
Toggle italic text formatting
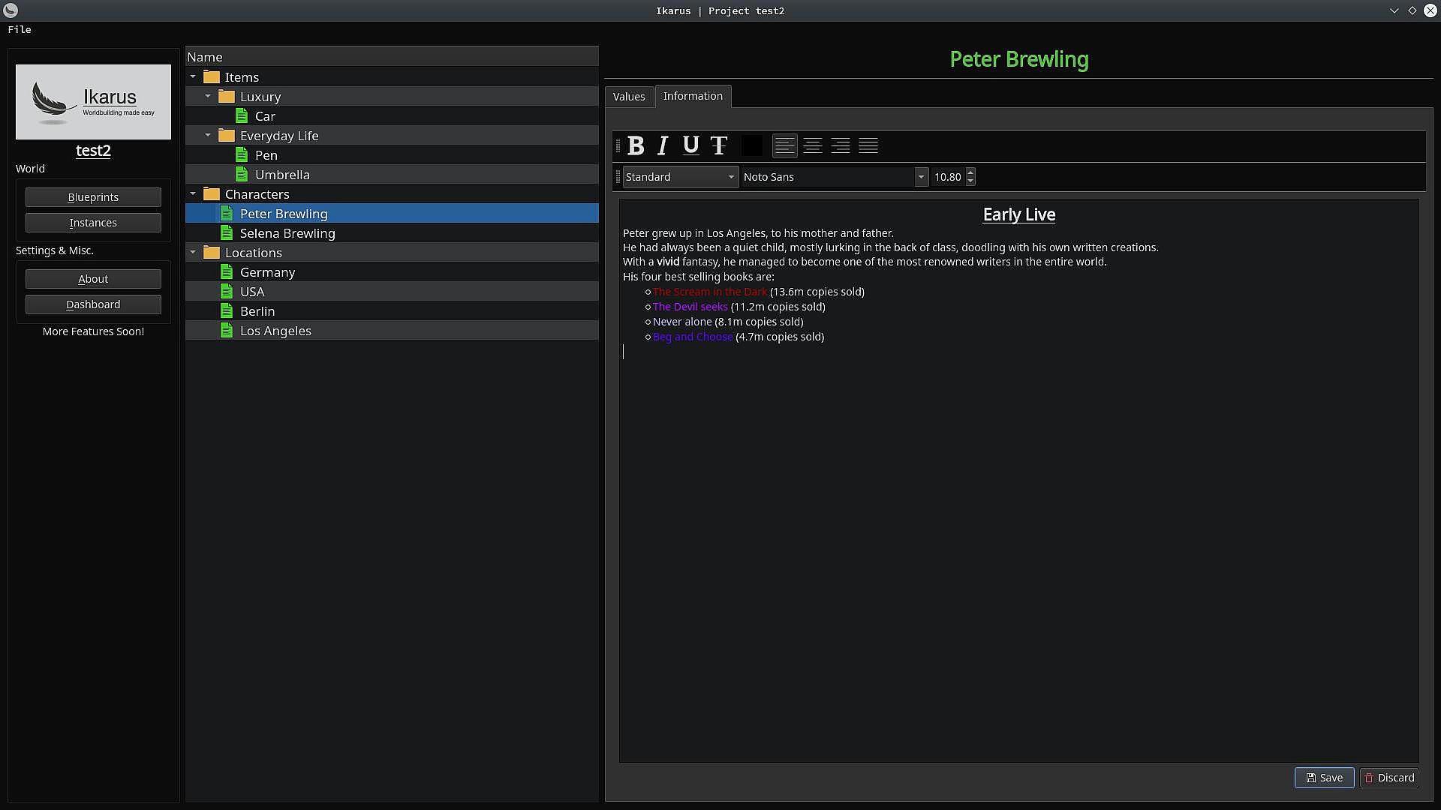pos(663,145)
